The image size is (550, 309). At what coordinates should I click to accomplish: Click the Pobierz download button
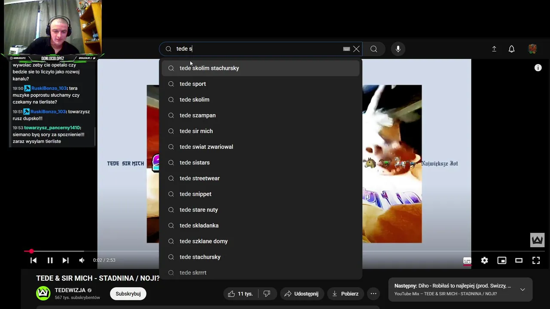pos(345,294)
